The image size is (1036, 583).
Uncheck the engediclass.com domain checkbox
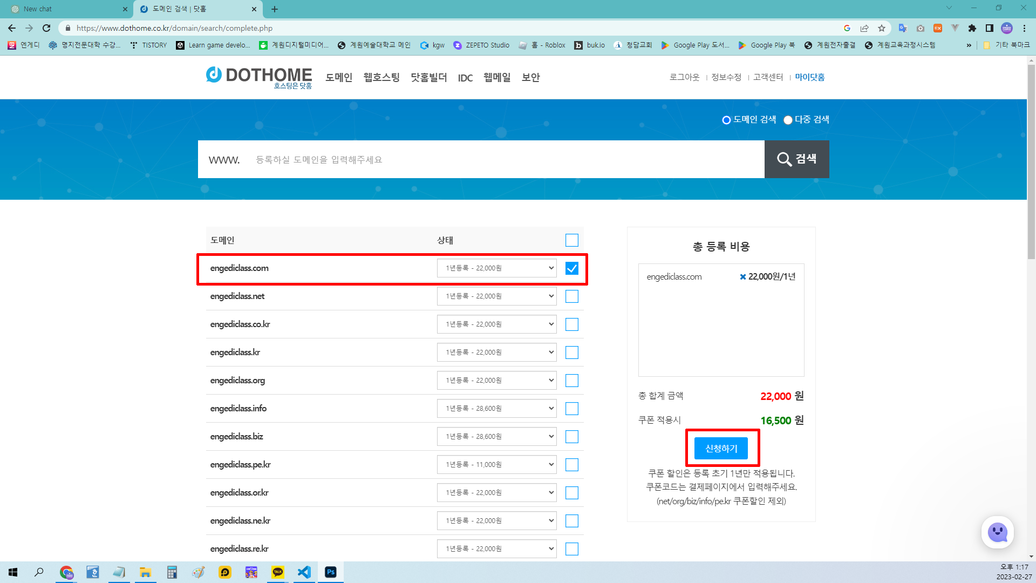click(x=571, y=268)
